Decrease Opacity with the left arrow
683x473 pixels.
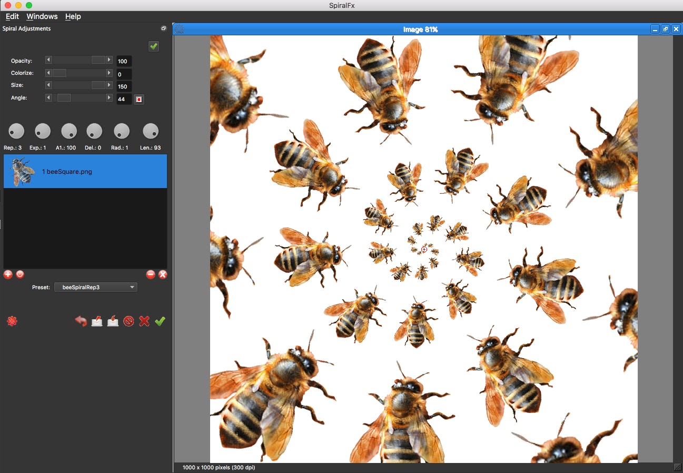tap(48, 61)
